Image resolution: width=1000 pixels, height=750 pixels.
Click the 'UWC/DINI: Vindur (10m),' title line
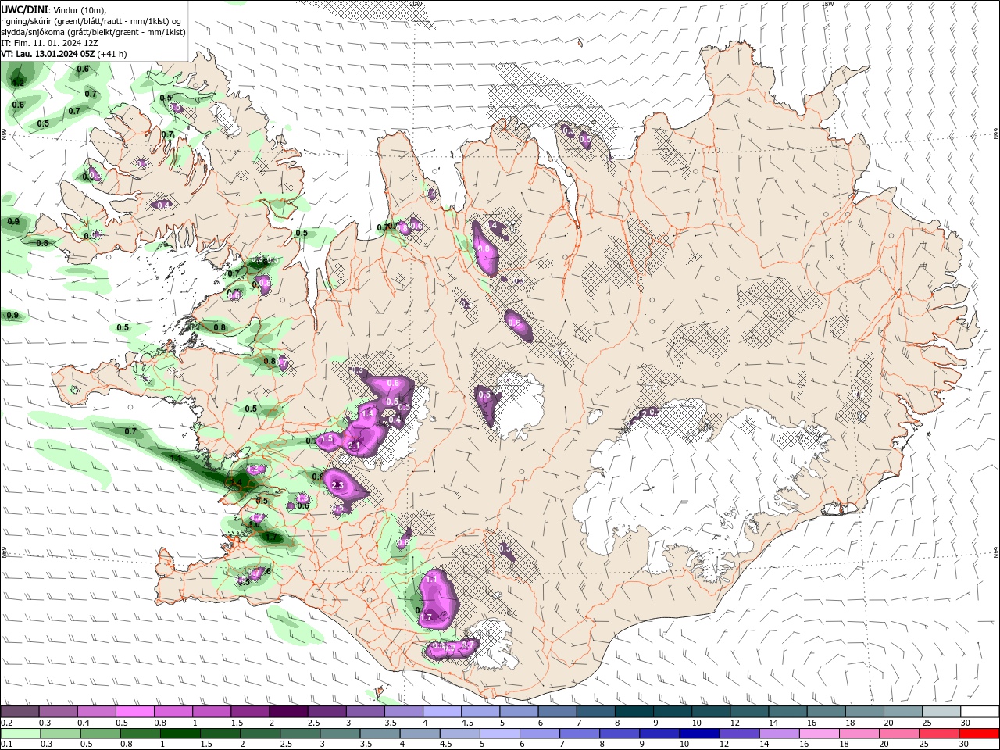click(54, 9)
